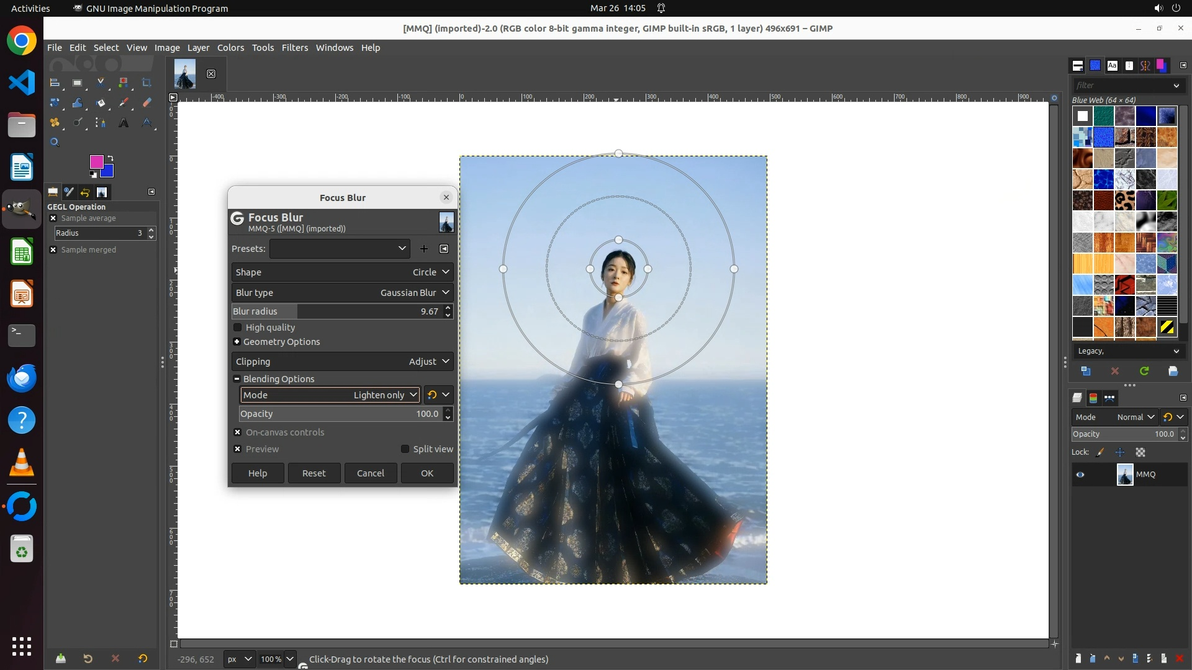The width and height of the screenshot is (1192, 670).
Task: Click the Paths tool icon
Action: 101,123
